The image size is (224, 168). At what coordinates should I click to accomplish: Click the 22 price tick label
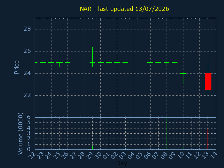pyautogui.click(x=27, y=95)
